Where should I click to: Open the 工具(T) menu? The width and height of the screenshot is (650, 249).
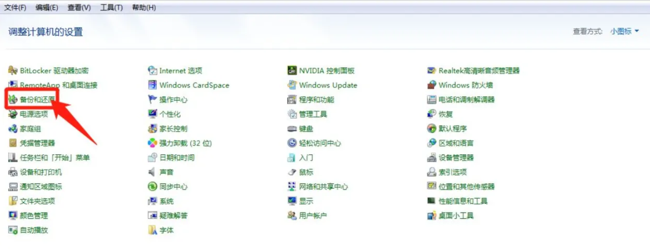(111, 7)
